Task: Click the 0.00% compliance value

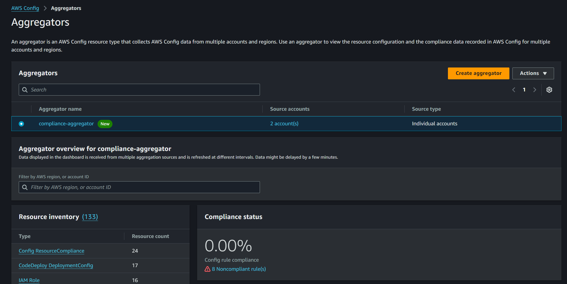Action: (x=228, y=246)
